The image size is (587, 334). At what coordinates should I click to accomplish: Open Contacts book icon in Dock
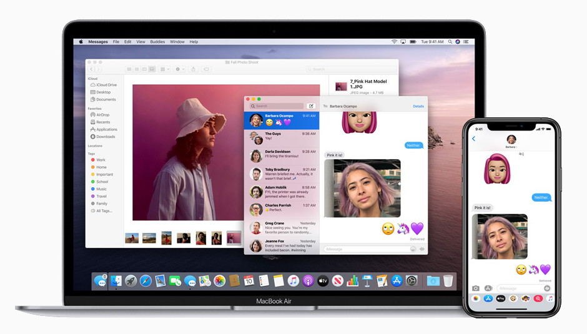coord(234,280)
